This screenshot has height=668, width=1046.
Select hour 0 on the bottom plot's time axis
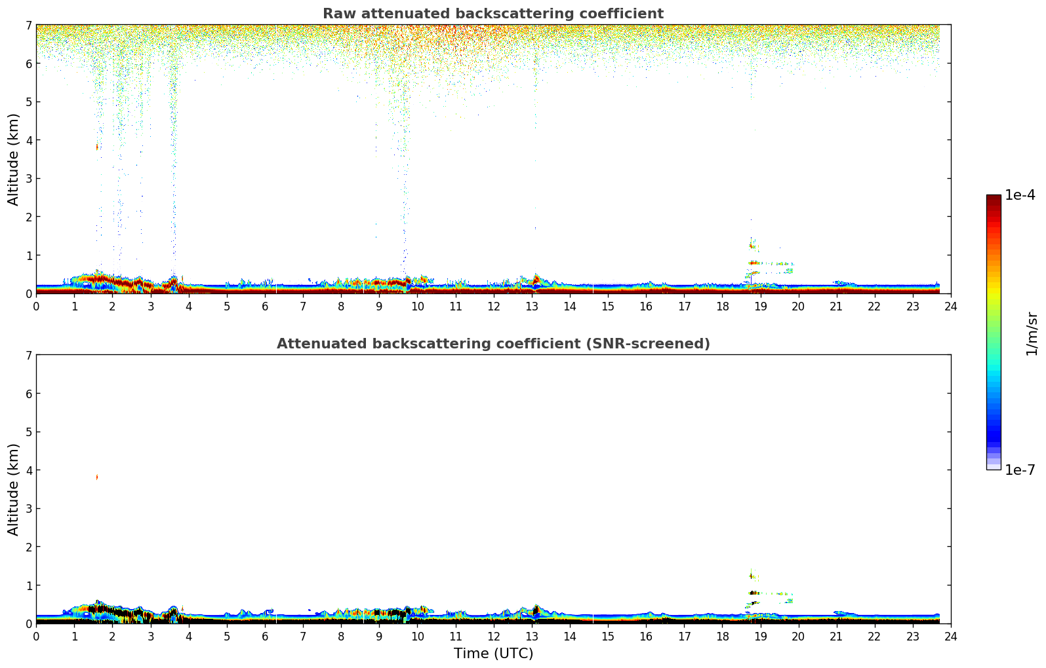[x=36, y=637]
